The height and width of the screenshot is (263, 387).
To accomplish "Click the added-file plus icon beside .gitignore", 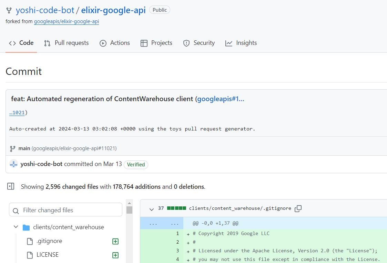I will 115,242.
